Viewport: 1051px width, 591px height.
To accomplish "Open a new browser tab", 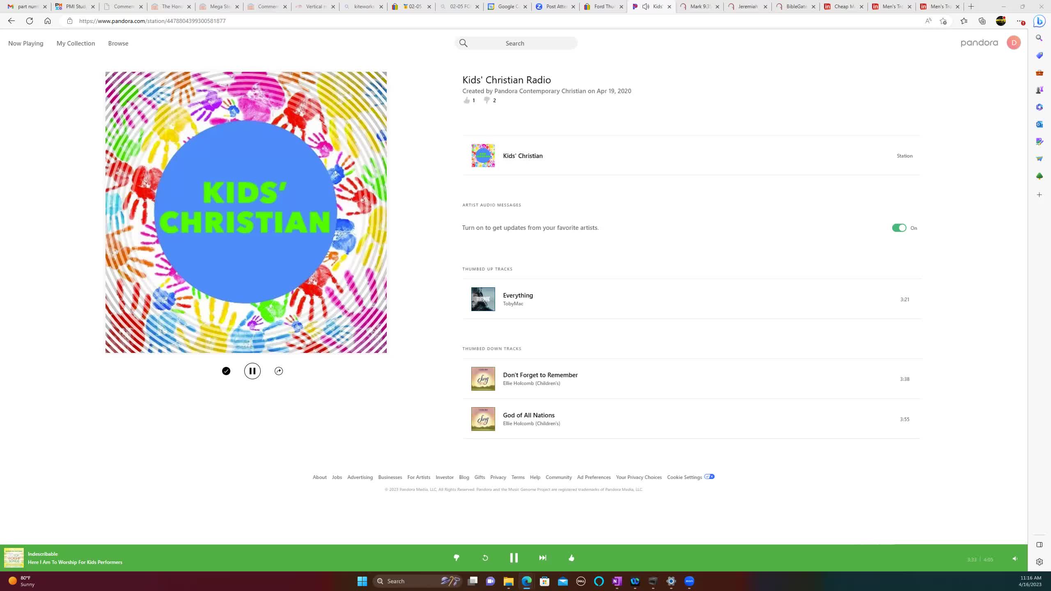I will coord(971,7).
